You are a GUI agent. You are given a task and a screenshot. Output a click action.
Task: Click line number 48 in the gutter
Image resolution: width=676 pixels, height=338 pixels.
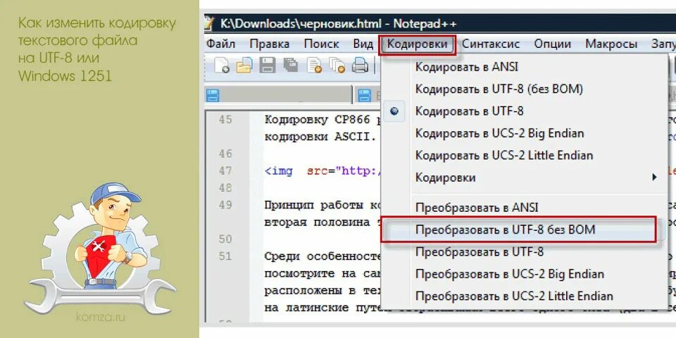(x=225, y=187)
